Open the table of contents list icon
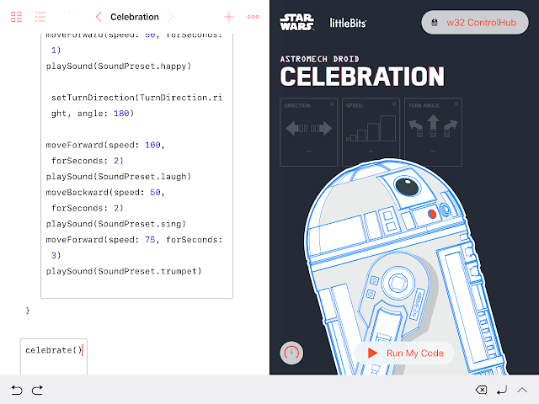The image size is (539, 404). coord(40,17)
